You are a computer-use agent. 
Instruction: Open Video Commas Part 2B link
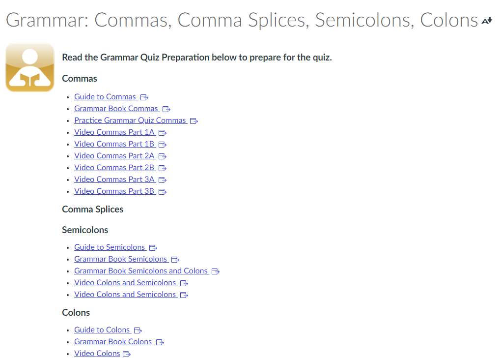tap(114, 167)
